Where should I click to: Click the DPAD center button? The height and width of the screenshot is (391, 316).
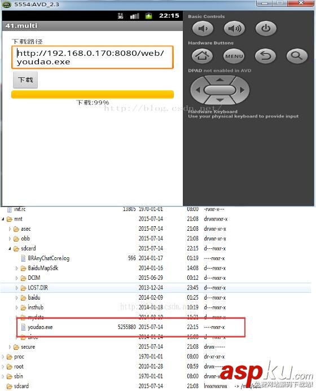coord(220,90)
